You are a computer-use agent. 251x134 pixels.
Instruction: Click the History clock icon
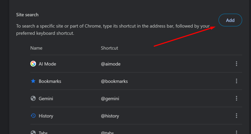[x=33, y=116]
